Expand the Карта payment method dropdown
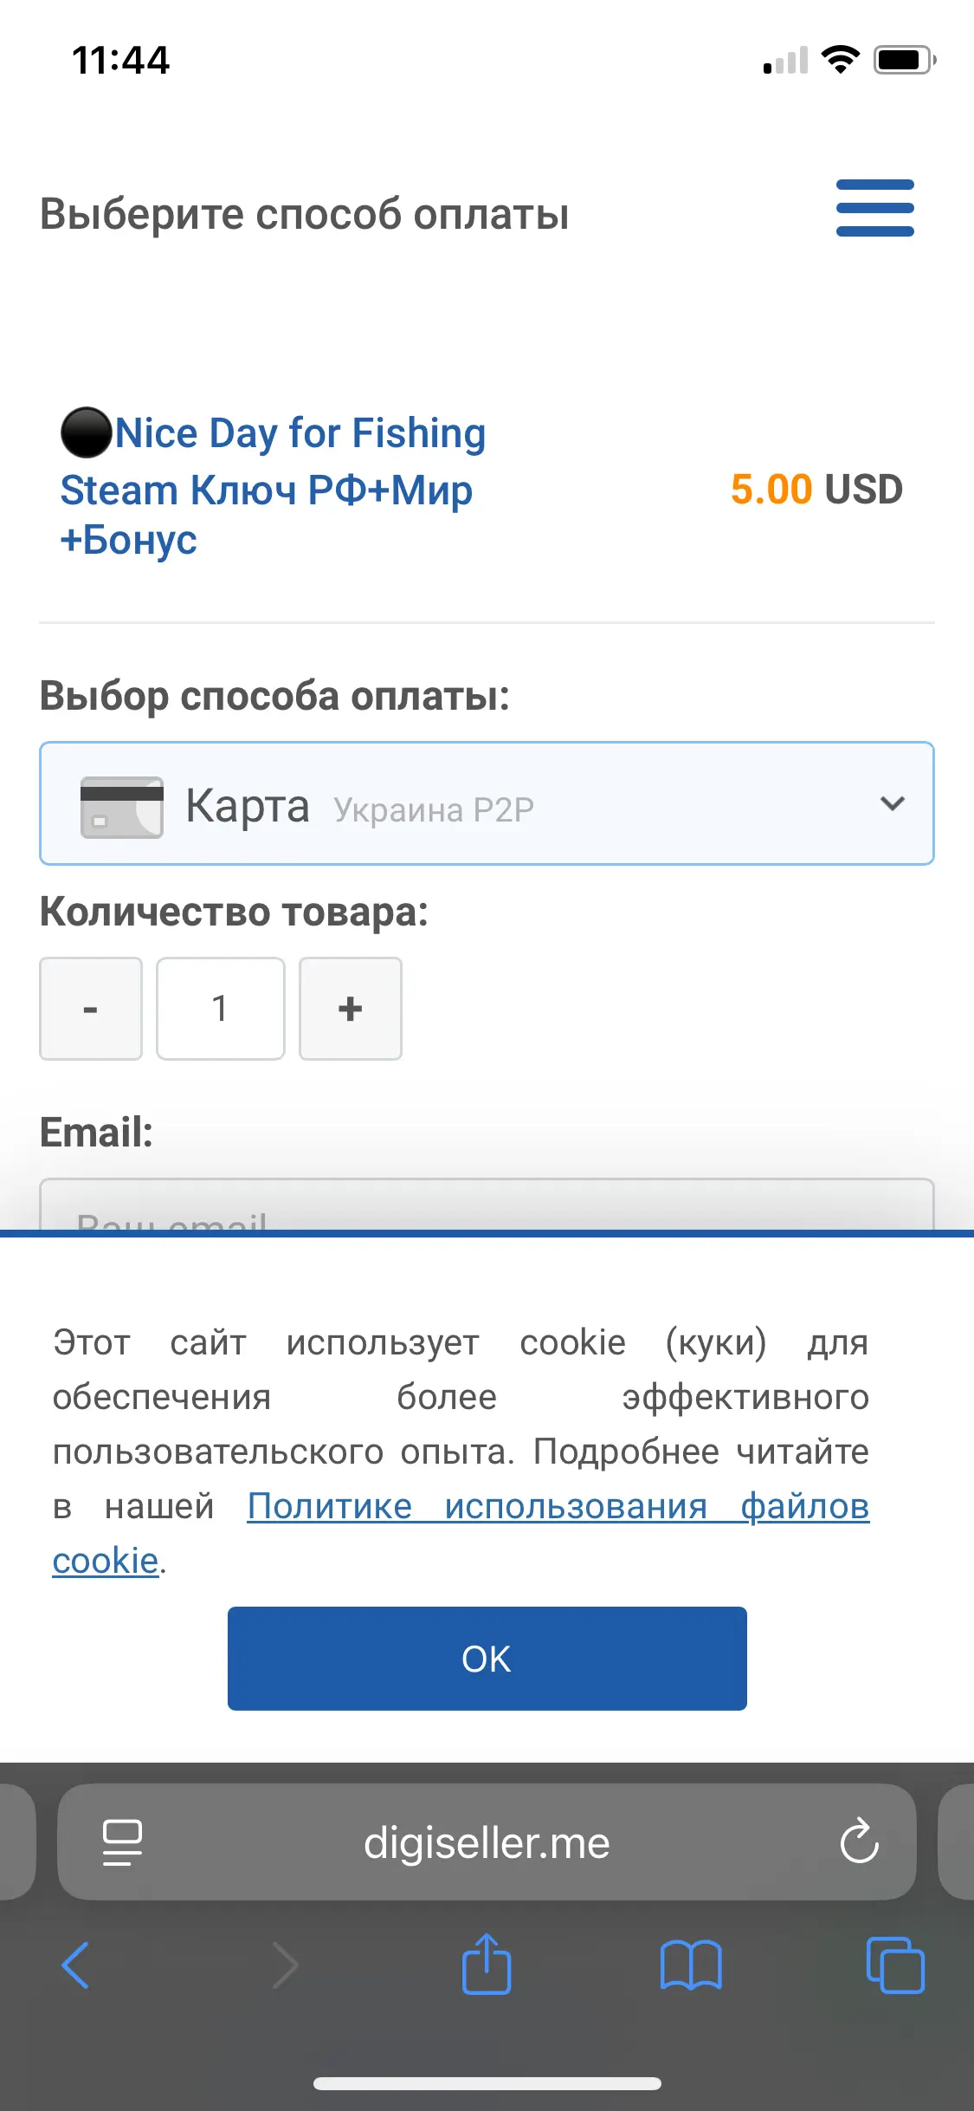 click(x=487, y=803)
